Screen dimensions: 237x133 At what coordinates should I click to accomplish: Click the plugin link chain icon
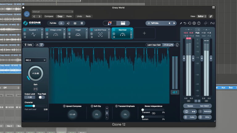[211, 16]
